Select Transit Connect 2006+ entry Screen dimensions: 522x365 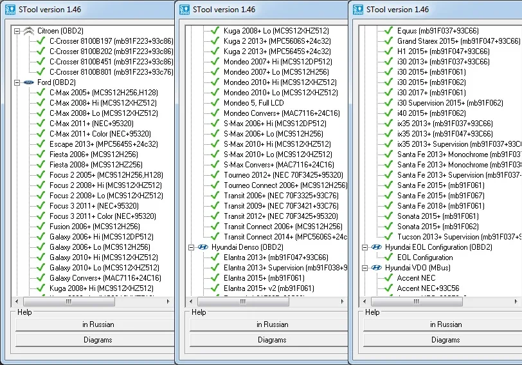coord(283,227)
